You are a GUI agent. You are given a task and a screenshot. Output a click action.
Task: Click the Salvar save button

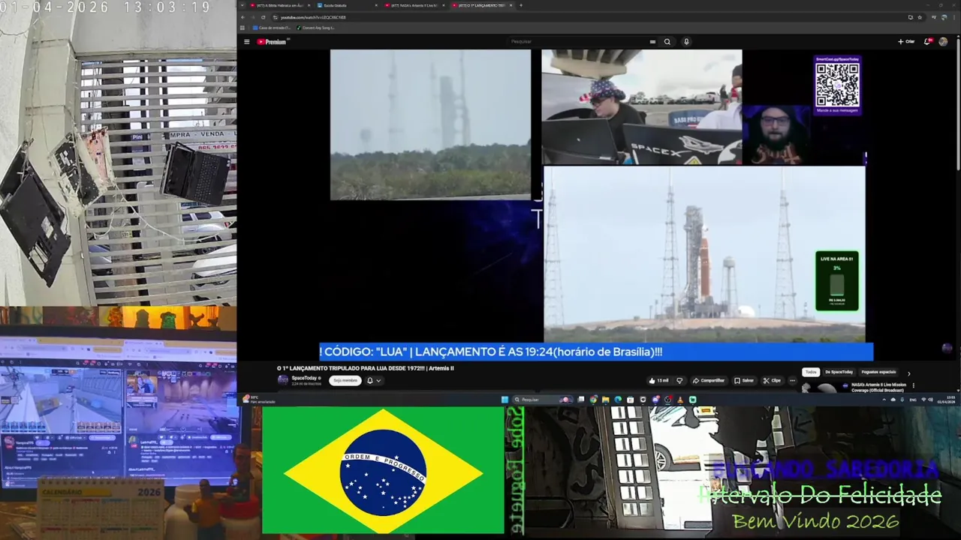pos(744,380)
